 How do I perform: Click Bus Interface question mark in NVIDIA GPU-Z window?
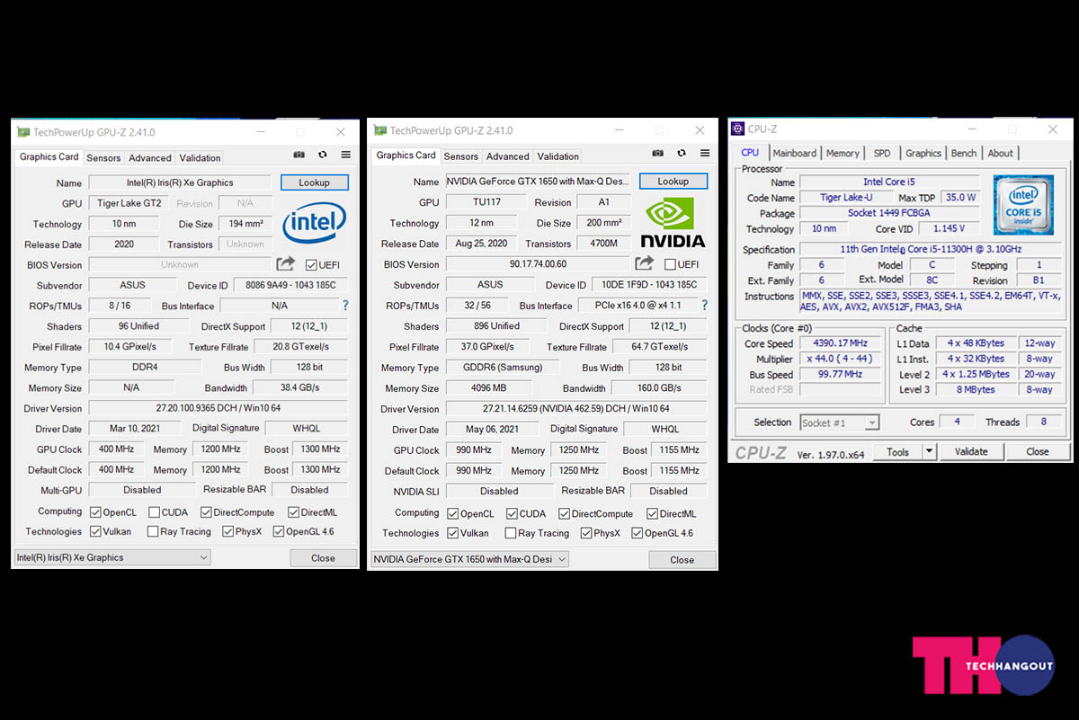tap(704, 305)
